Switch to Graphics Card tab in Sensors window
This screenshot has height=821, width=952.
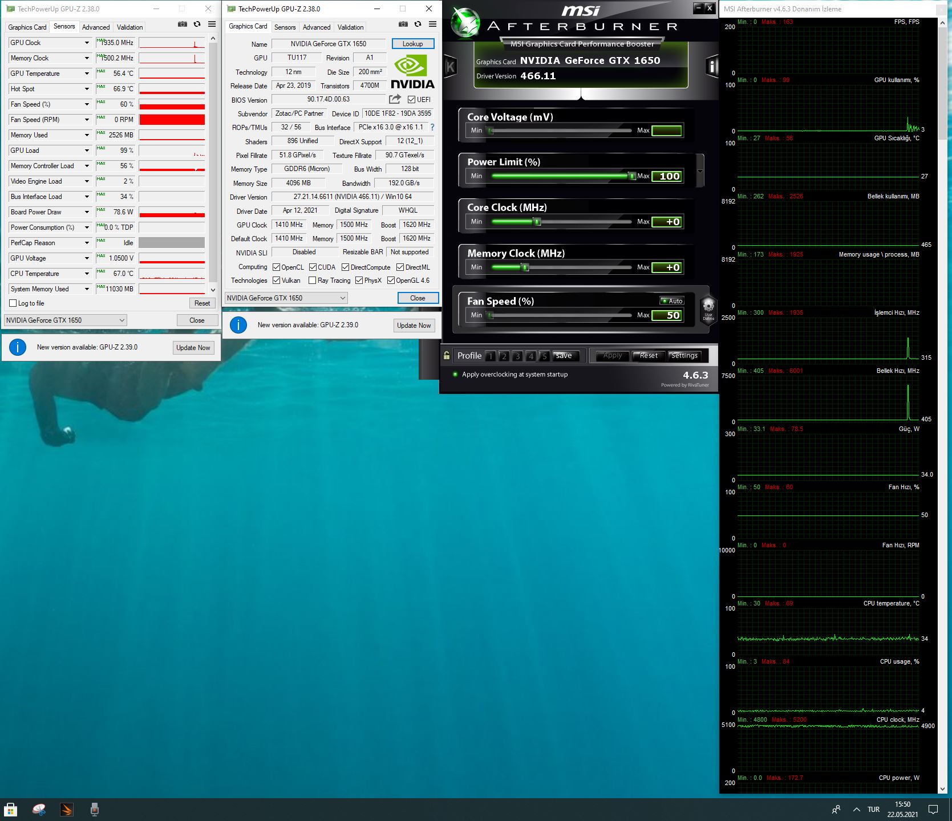pyautogui.click(x=27, y=27)
